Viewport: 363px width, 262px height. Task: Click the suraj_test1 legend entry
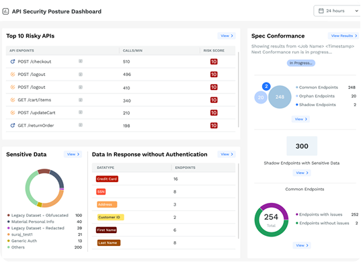point(44,234)
